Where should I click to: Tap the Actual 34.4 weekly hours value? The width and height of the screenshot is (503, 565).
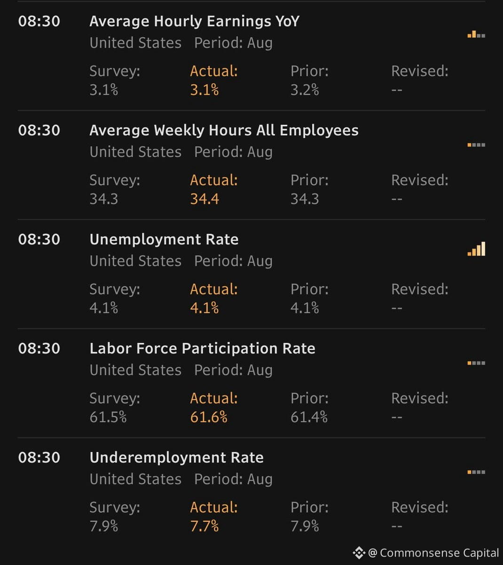pyautogui.click(x=204, y=199)
